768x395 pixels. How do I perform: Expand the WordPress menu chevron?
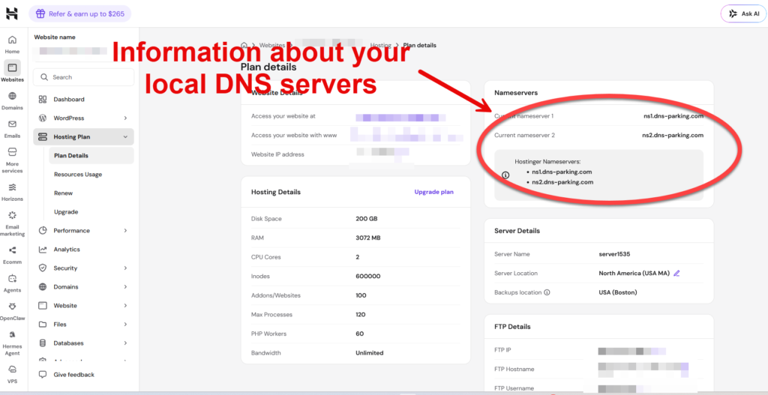coord(125,118)
